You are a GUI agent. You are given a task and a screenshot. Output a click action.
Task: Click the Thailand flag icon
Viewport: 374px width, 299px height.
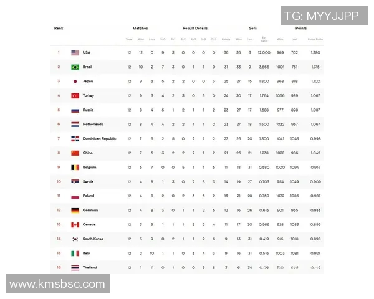click(75, 267)
